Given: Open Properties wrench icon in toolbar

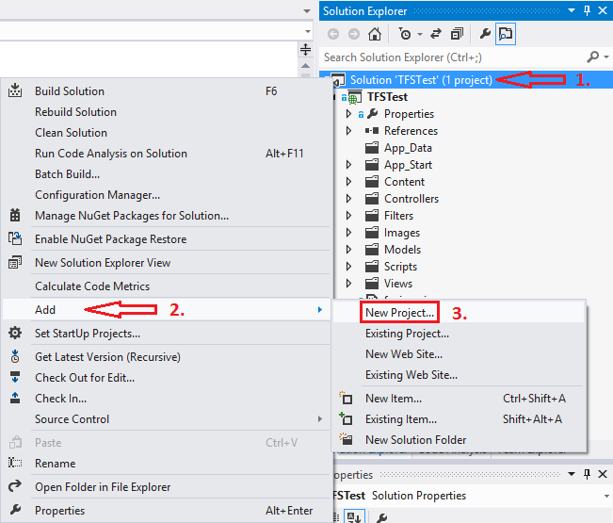Looking at the screenshot, I should pyautogui.click(x=485, y=34).
